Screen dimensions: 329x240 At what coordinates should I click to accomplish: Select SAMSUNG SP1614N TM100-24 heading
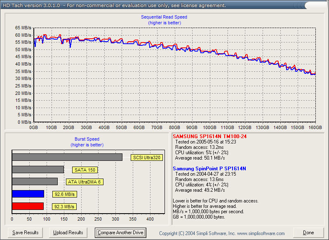(209, 136)
